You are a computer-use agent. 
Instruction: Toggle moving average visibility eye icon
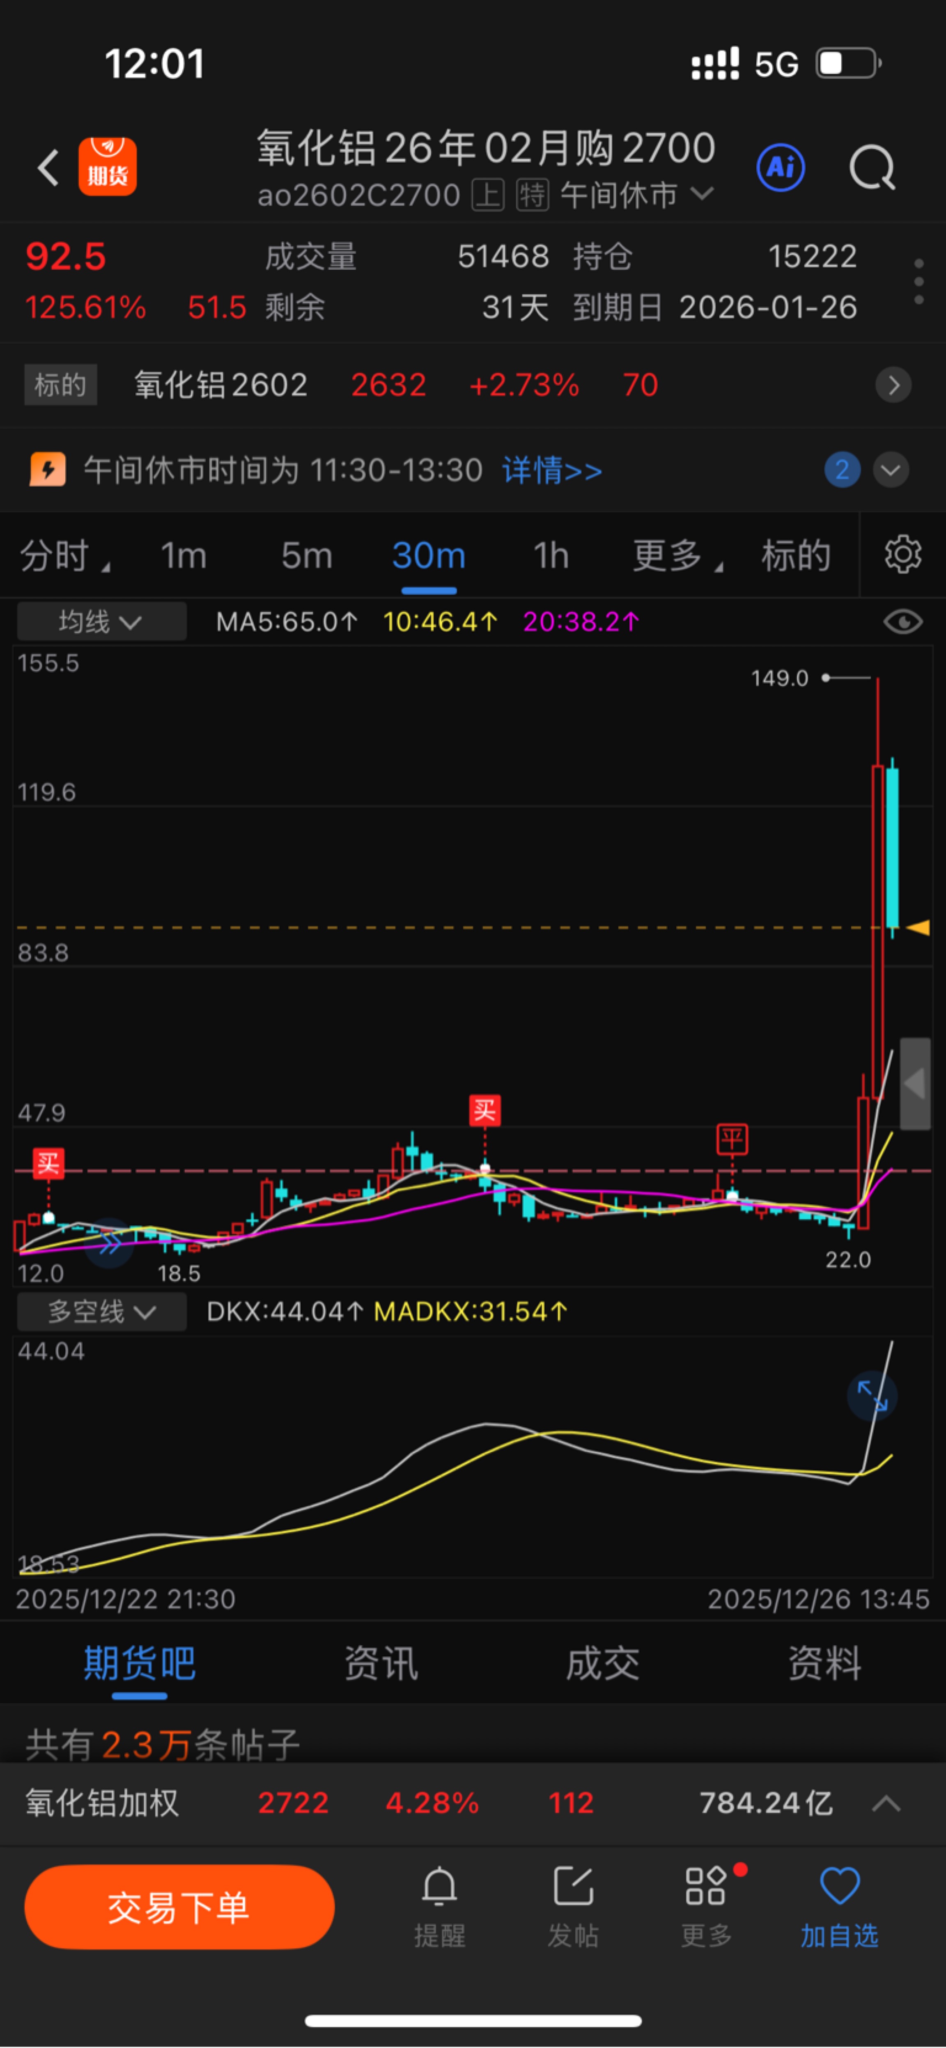pos(902,622)
